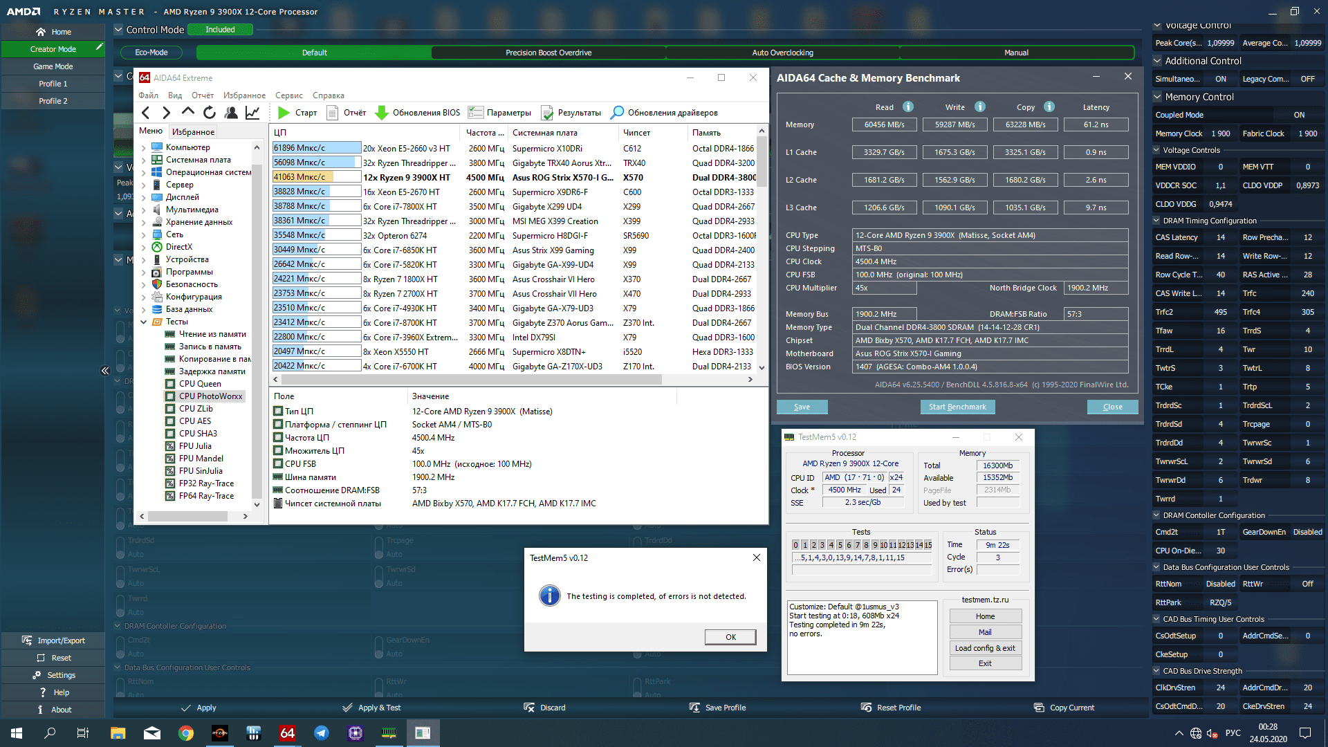Toggle Control Mode Included switch
The width and height of the screenshot is (1328, 747).
220,30
